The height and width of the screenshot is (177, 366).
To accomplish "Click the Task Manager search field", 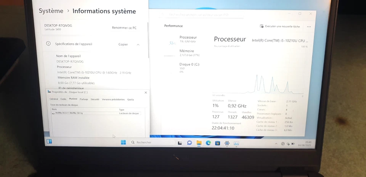I will click(x=202, y=15).
